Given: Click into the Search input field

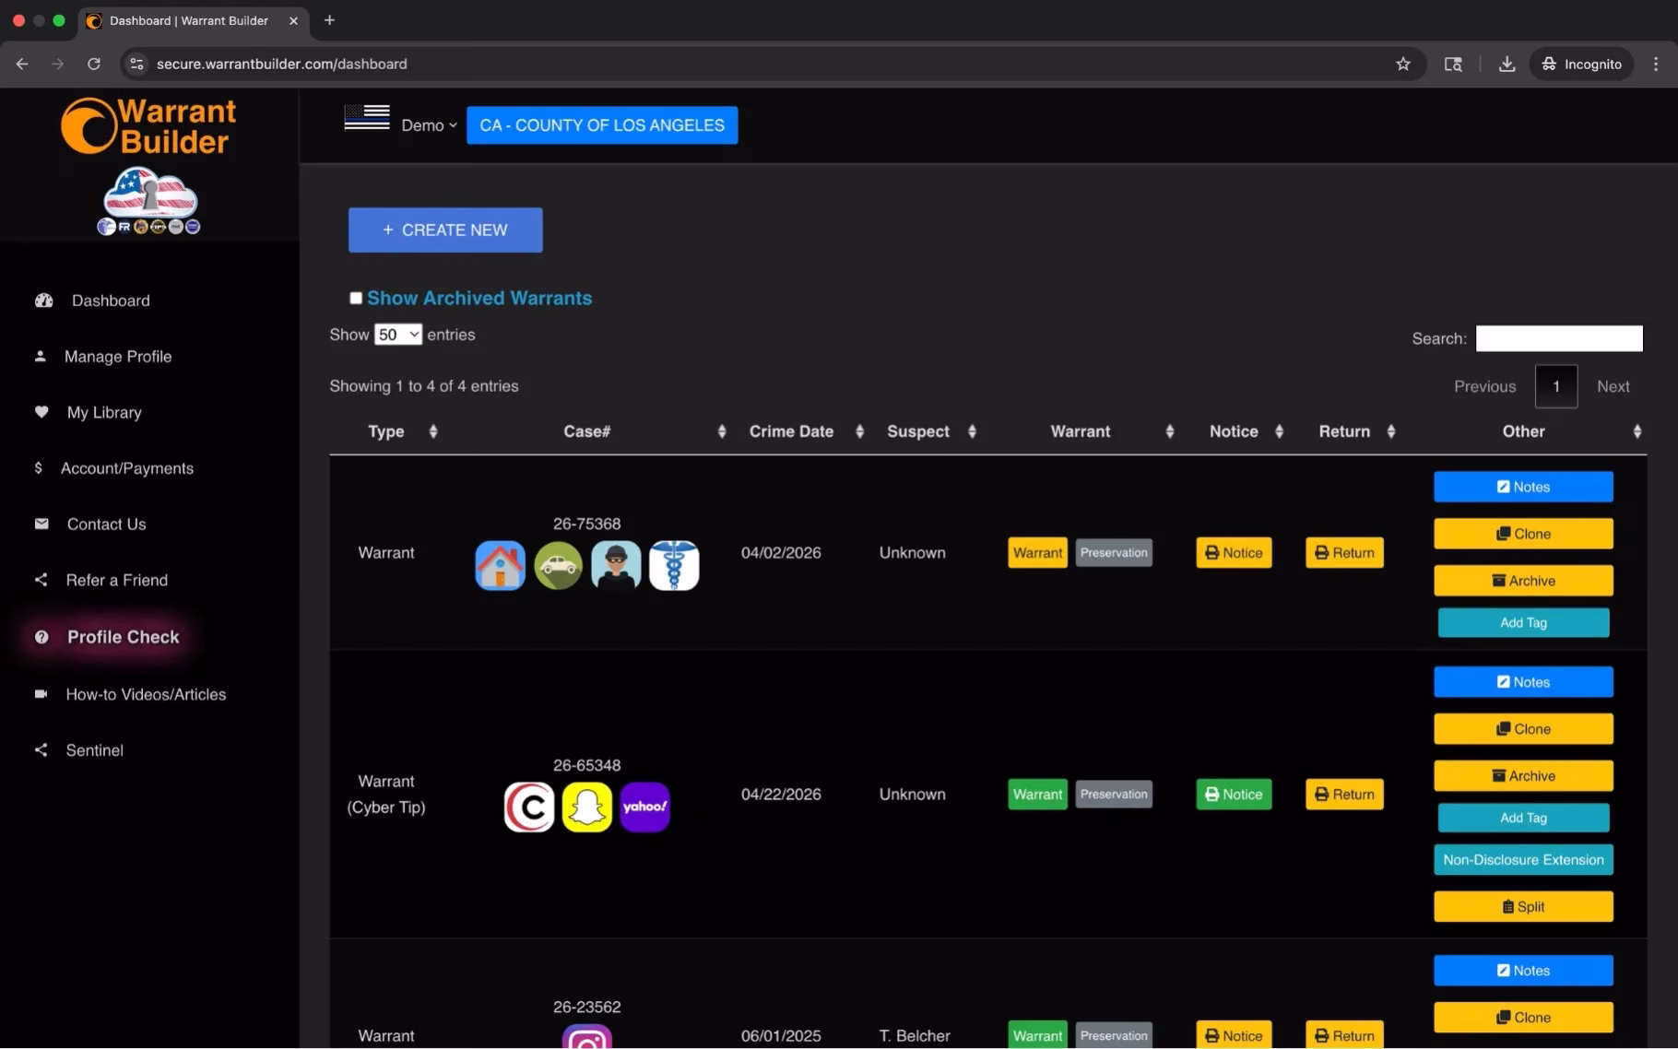Looking at the screenshot, I should click(1558, 338).
